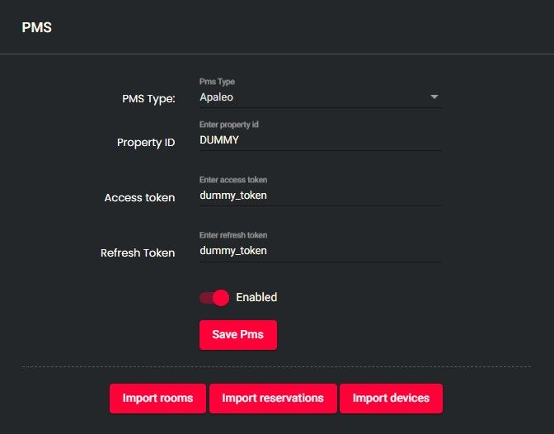Click the 'Property ID' row label
Image resolution: width=554 pixels, height=434 pixels.
pos(146,143)
